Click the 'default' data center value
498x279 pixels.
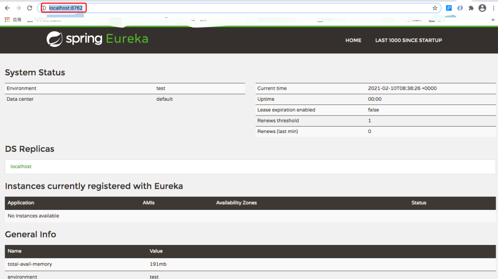click(165, 99)
